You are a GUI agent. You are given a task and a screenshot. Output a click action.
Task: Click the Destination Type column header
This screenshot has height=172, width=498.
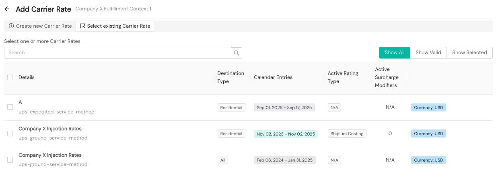(230, 77)
